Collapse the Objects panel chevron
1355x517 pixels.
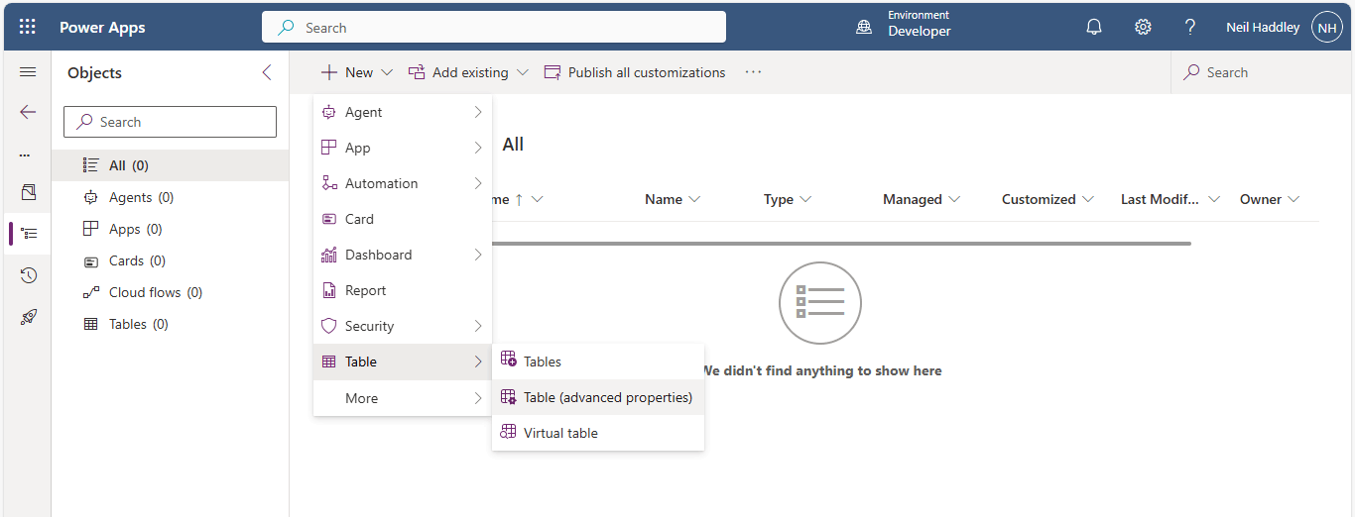point(266,72)
